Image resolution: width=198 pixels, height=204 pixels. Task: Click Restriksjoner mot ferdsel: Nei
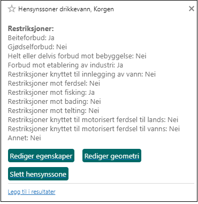coord(54,84)
